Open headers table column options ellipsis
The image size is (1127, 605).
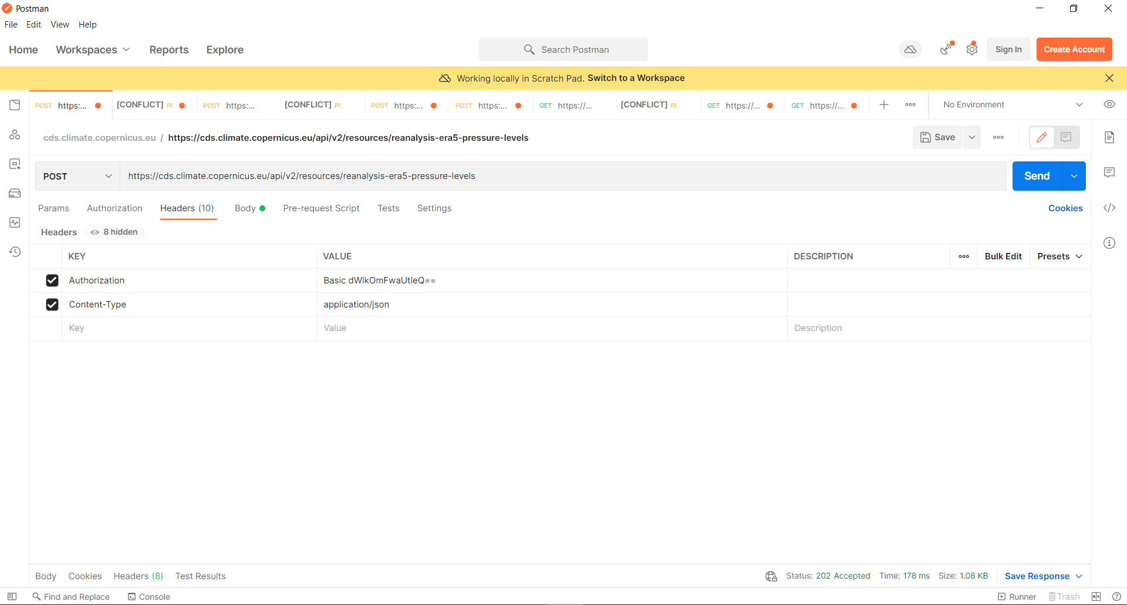(x=964, y=256)
